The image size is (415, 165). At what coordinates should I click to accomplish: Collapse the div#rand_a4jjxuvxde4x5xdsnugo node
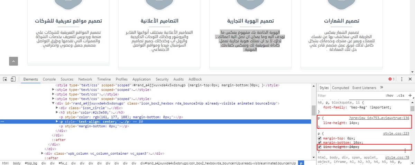pyautogui.click(x=53, y=103)
